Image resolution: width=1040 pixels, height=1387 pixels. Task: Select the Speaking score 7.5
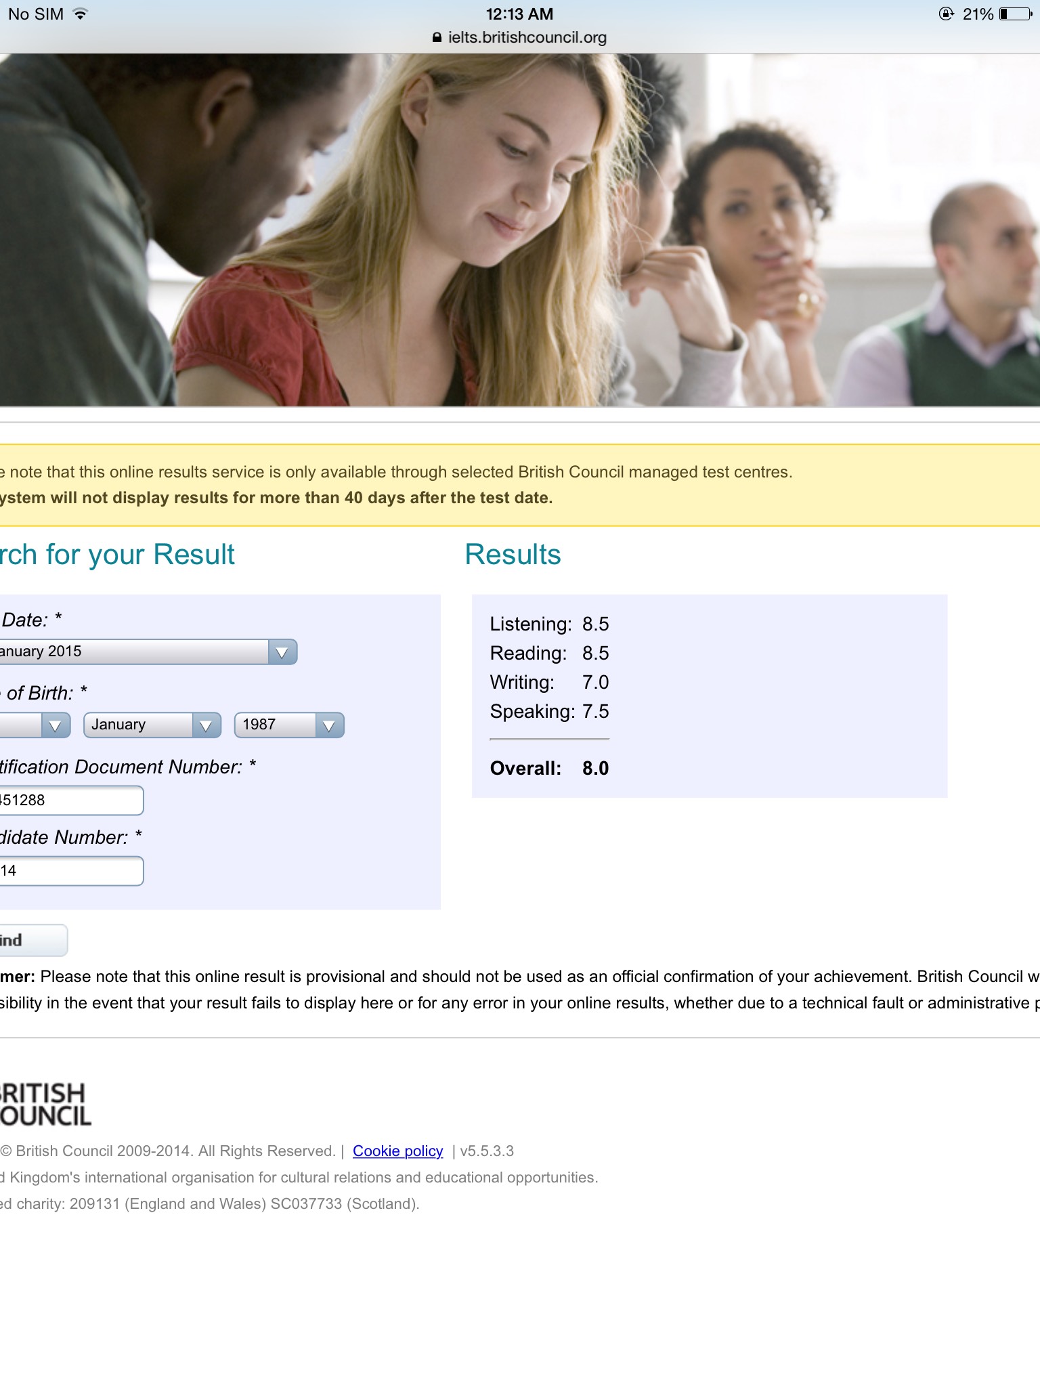[595, 711]
